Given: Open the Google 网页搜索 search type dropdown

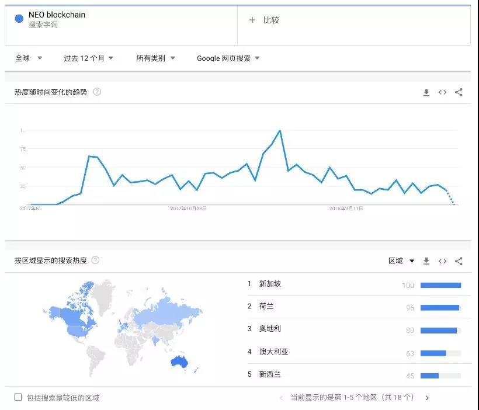Looking at the screenshot, I should click(228, 58).
